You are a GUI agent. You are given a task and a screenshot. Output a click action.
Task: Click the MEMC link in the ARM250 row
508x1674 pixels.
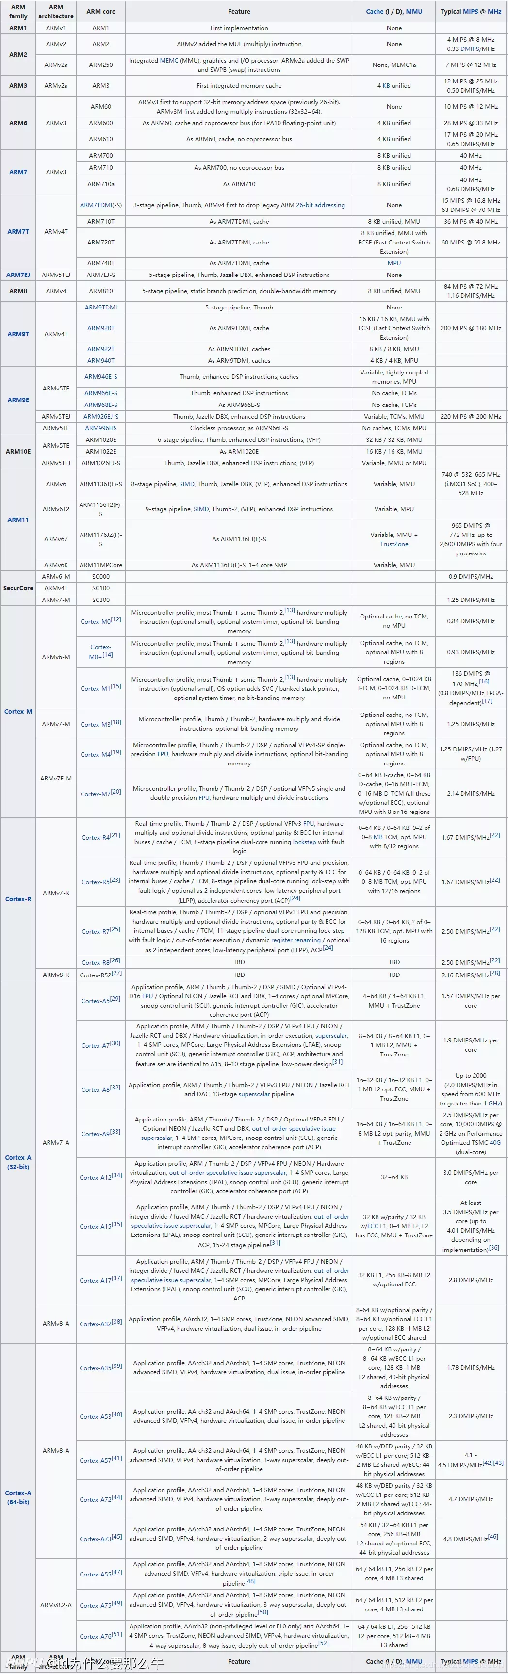click(x=169, y=61)
